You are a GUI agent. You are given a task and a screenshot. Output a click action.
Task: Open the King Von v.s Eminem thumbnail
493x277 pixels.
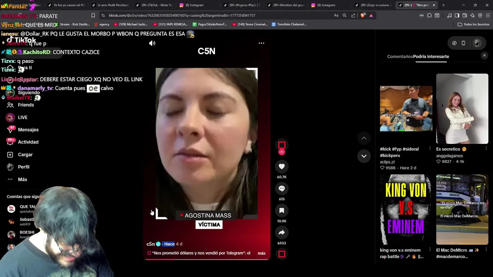click(406, 210)
